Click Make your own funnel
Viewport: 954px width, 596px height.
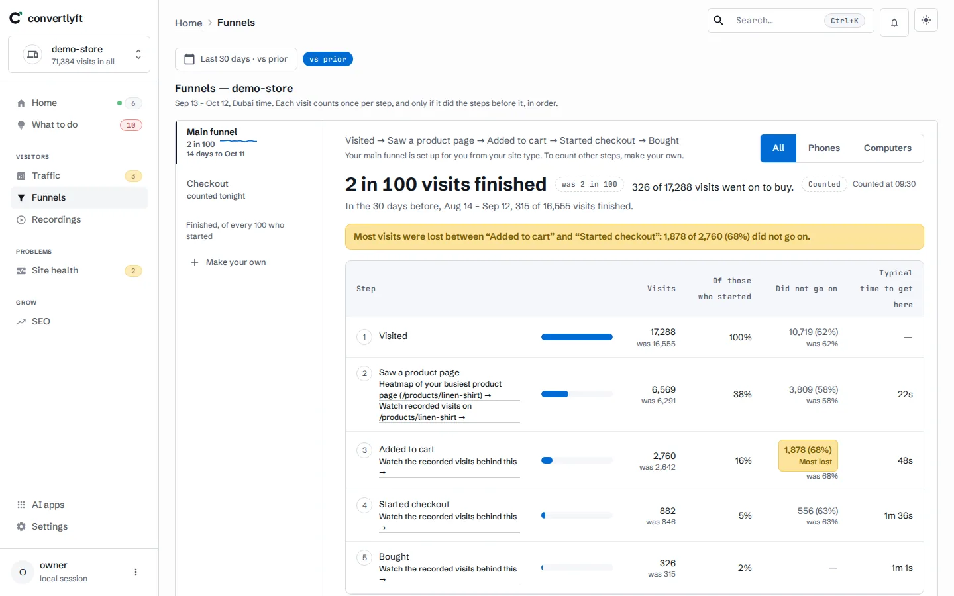pyautogui.click(x=229, y=262)
